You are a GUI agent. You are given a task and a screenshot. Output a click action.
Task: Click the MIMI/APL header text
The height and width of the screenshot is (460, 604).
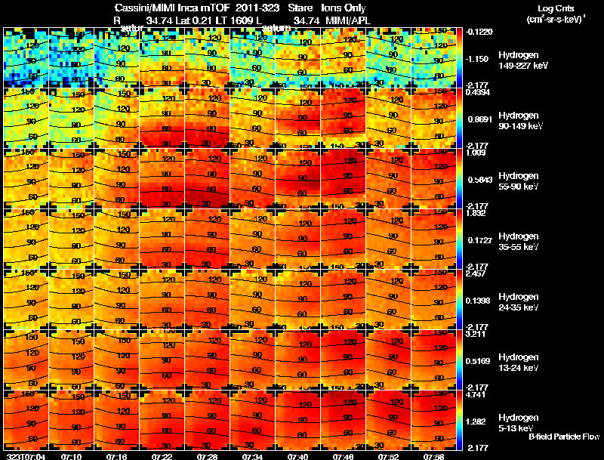[x=348, y=21]
